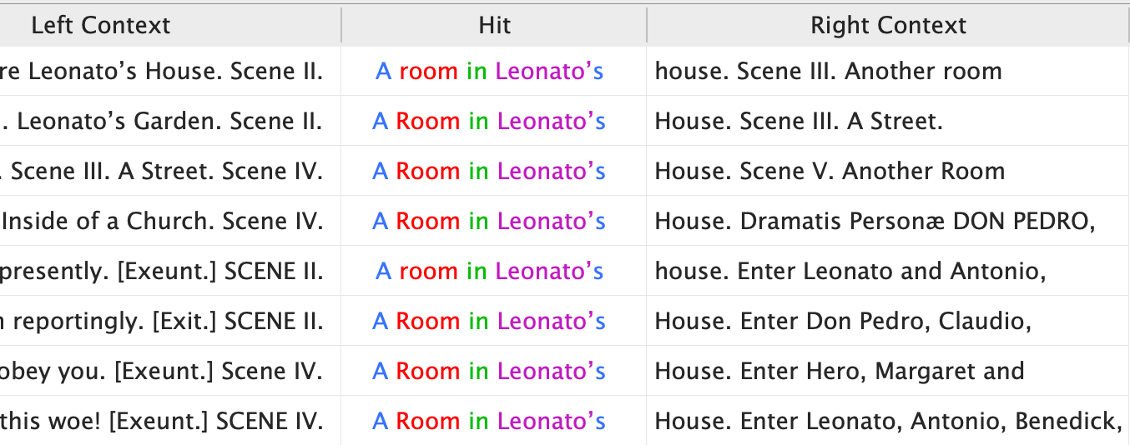
Task: Select the "this woe! [Exeunt.] SCENE IV." cell
Action: pos(162,422)
